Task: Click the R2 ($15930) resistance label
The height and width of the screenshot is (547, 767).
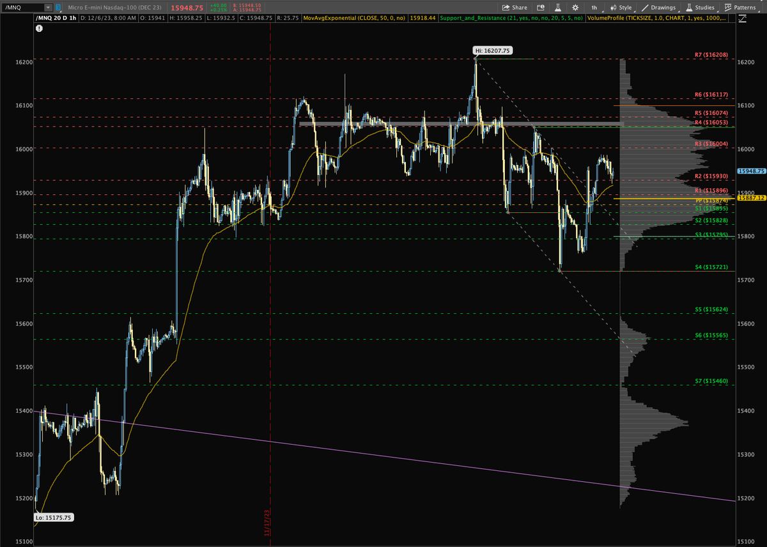Action: (x=711, y=176)
